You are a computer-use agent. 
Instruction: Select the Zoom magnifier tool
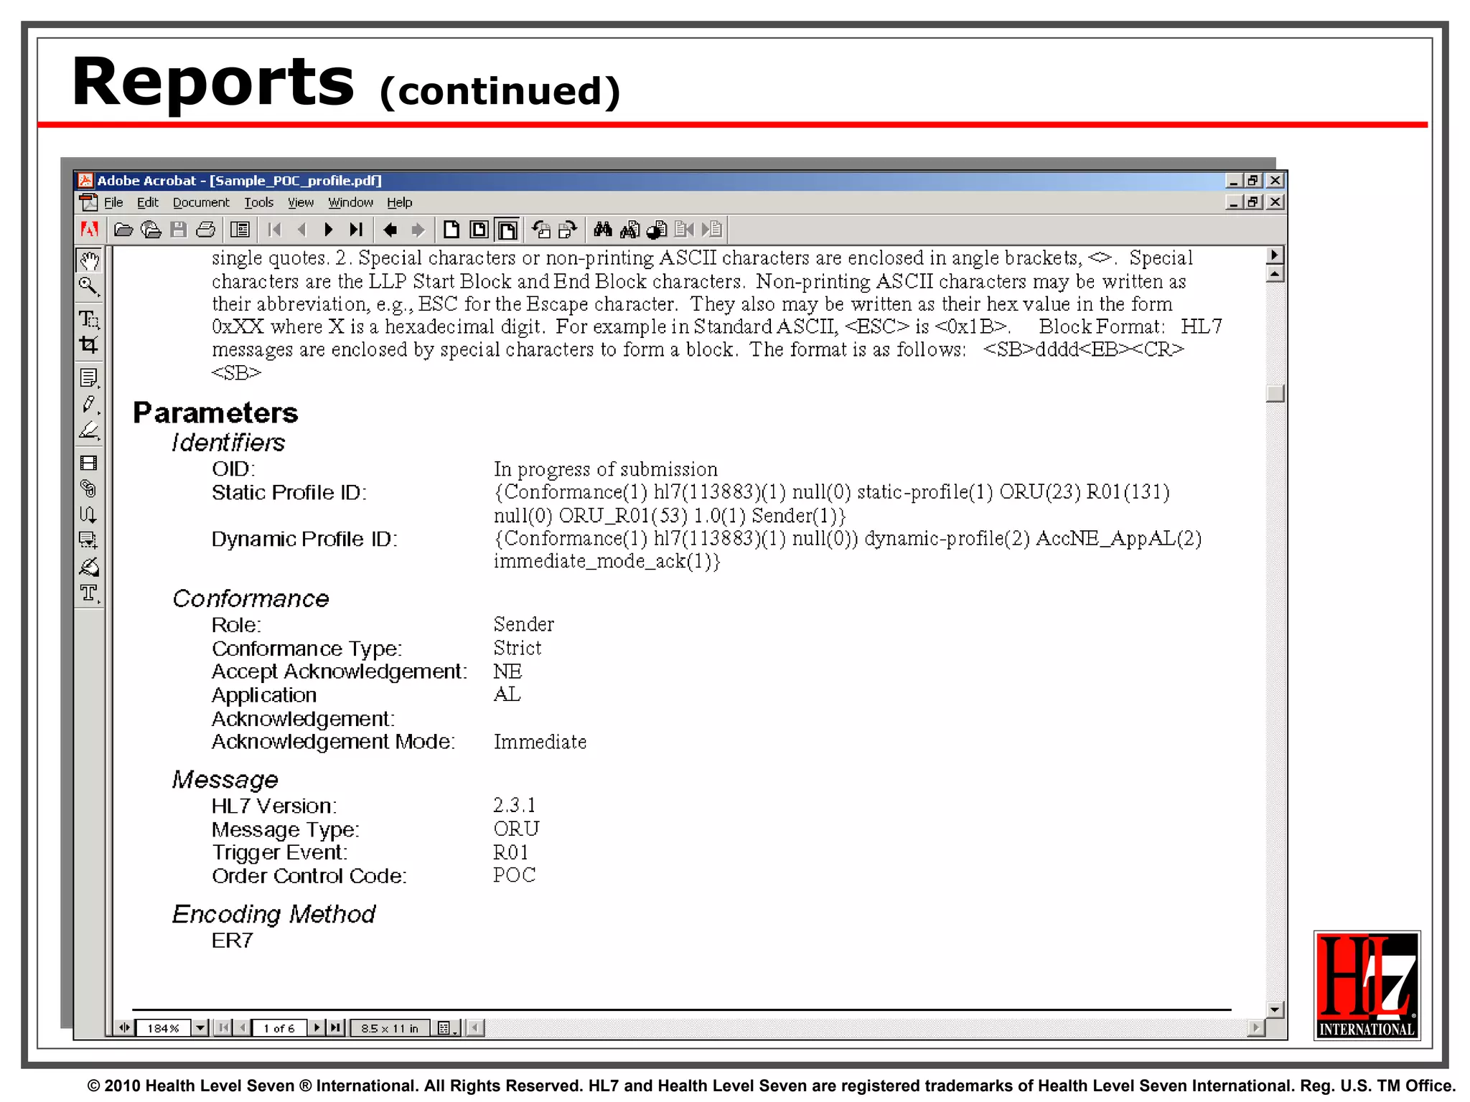click(89, 287)
